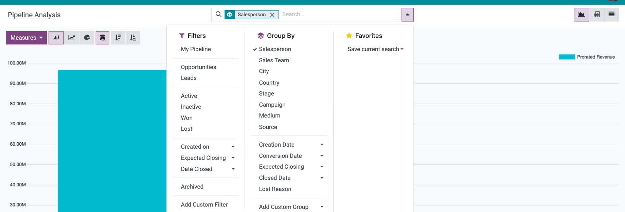Click the group-by layers icon in Salesperson facet

(x=230, y=15)
